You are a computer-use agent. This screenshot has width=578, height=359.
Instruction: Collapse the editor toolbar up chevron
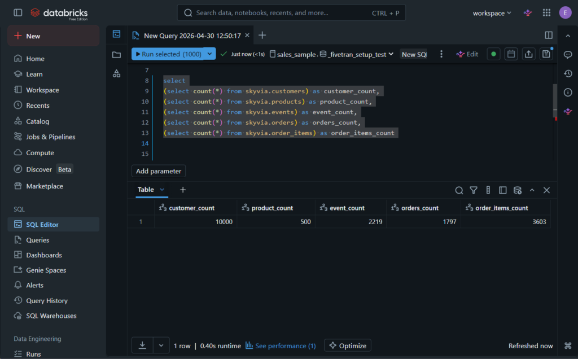(568, 36)
